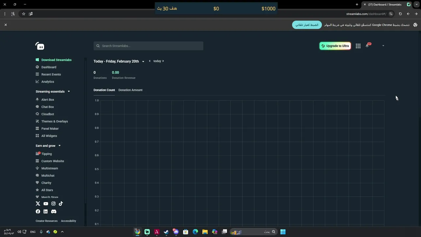This screenshot has height=237, width=421.
Task: Open site information icon in address bar
Action: pyautogui.click(x=391, y=14)
